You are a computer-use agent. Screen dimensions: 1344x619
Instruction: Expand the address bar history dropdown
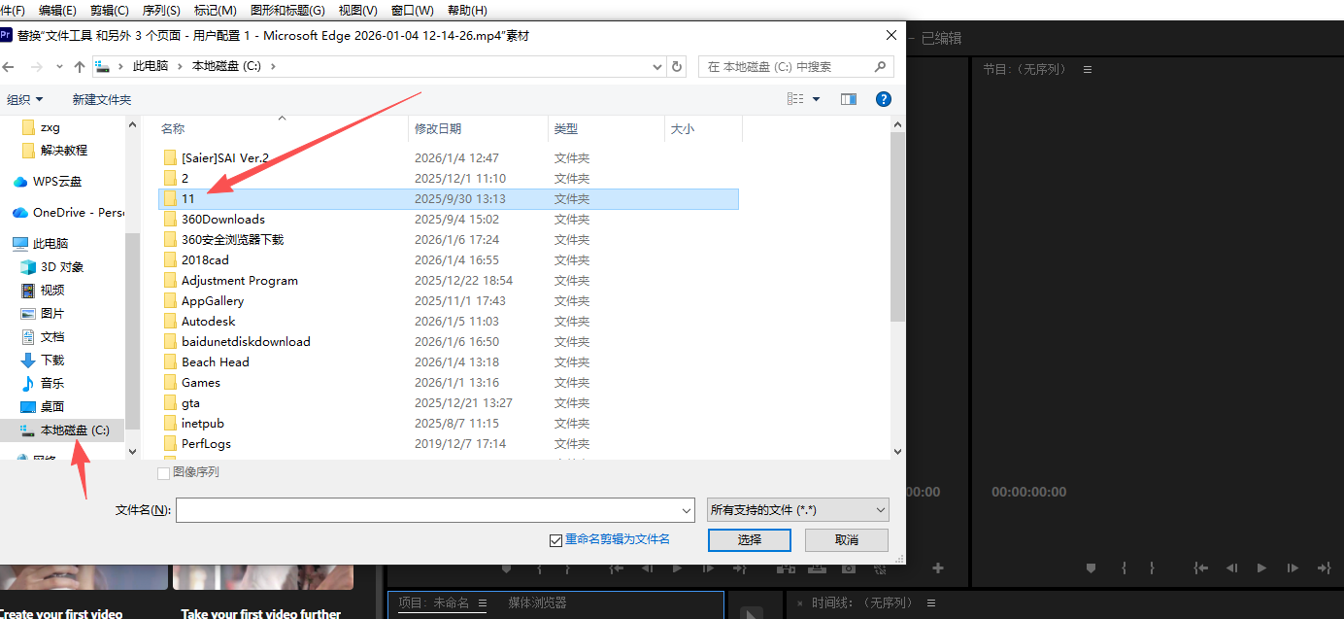[x=656, y=66]
